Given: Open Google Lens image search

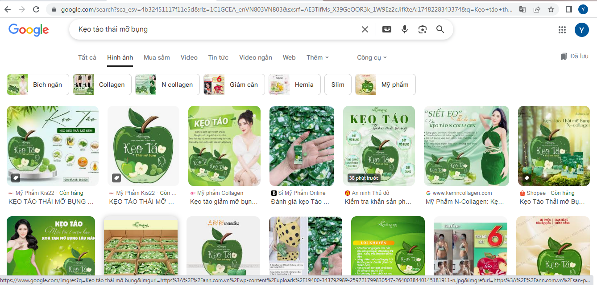Looking at the screenshot, I should pyautogui.click(x=422, y=29).
